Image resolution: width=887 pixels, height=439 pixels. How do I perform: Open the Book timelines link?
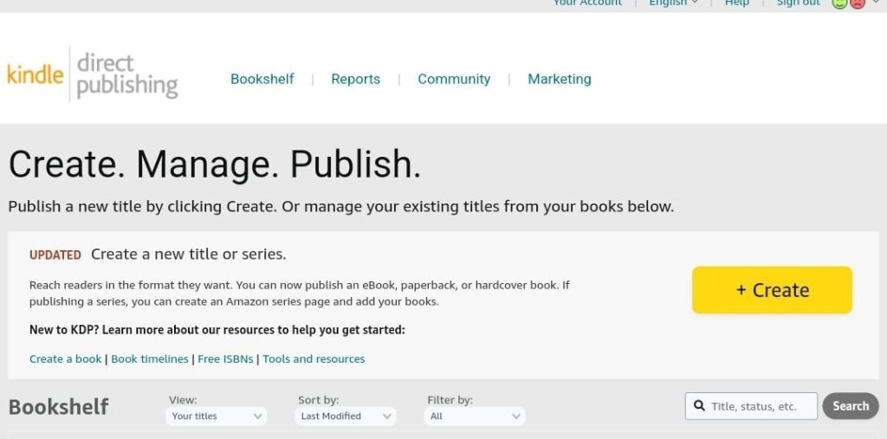149,358
